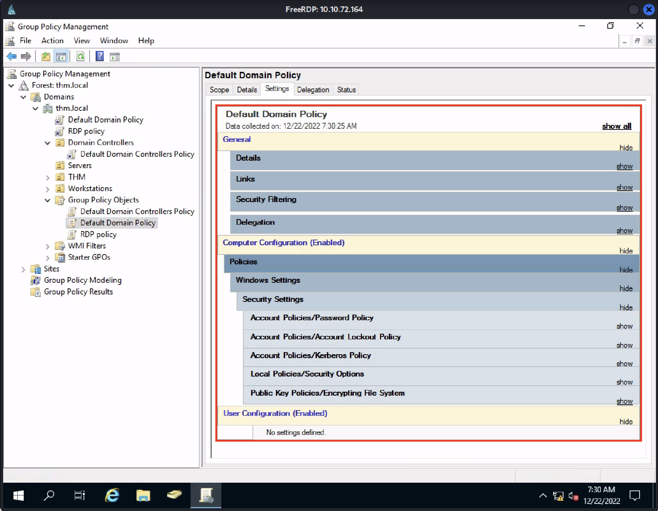Collapse the Forest: thm.local node

coord(11,86)
